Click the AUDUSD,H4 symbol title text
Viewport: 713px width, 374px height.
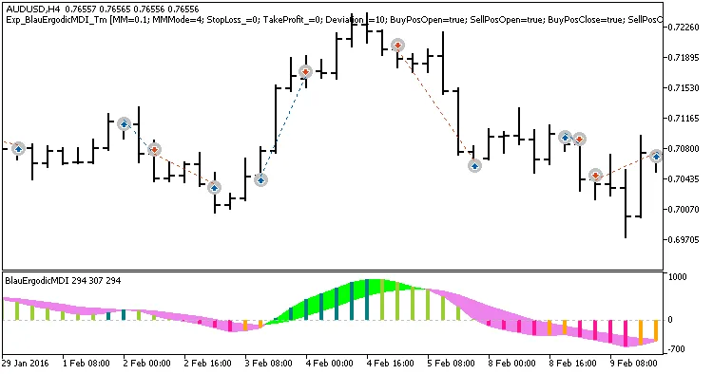33,9
